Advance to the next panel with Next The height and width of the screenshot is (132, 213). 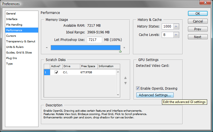[198, 37]
